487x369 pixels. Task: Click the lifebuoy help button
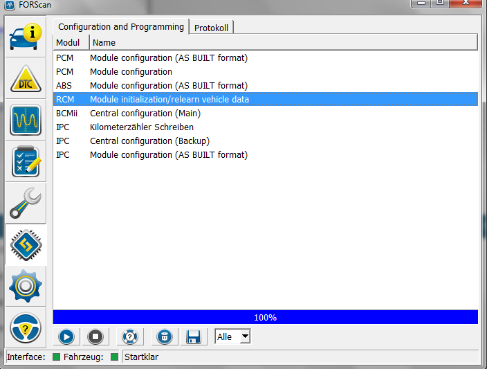click(129, 337)
